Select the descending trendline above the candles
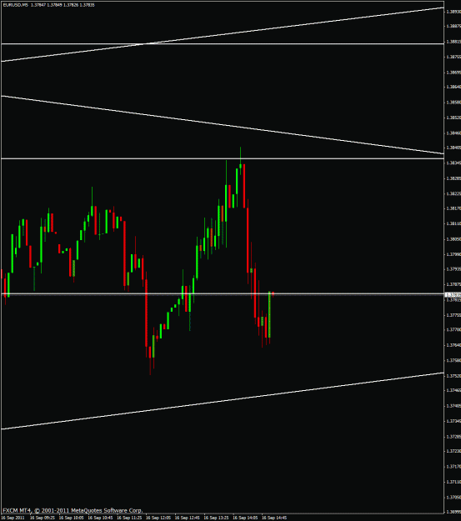 (x=223, y=125)
